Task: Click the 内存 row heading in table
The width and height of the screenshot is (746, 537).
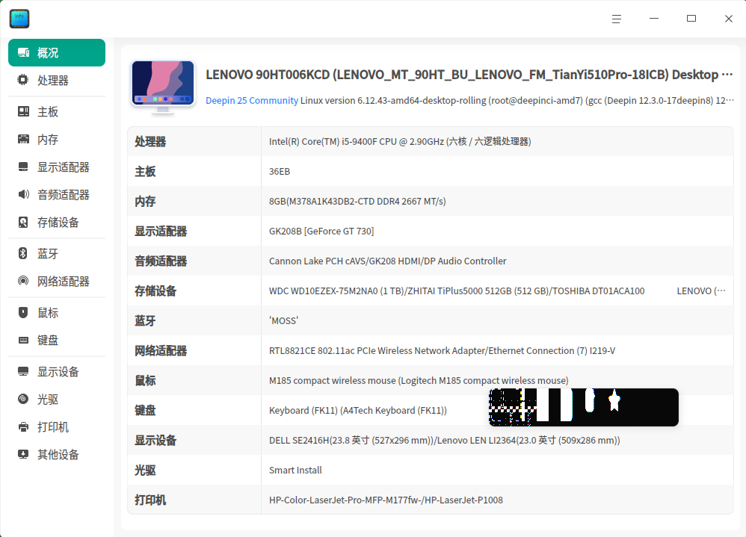Action: click(x=145, y=202)
